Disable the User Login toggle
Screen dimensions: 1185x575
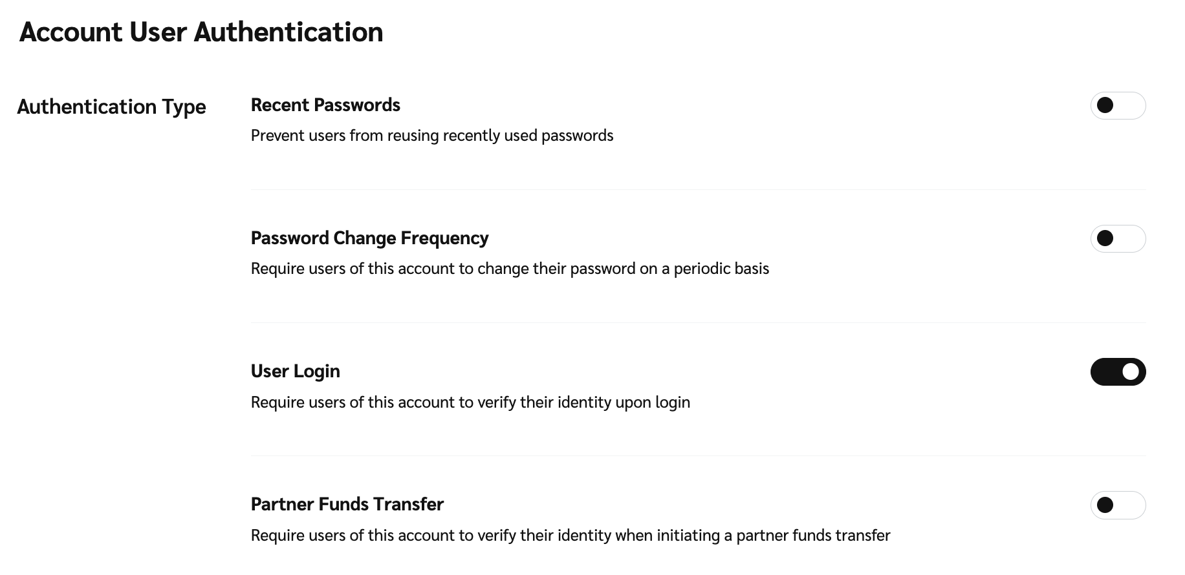(1118, 372)
